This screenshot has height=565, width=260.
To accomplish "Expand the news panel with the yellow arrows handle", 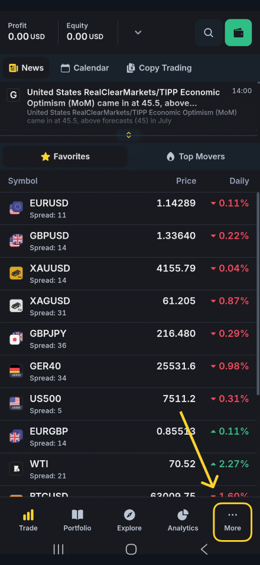I will tap(129, 135).
